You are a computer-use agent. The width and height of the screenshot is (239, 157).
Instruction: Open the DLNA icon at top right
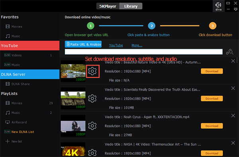click(x=218, y=6)
